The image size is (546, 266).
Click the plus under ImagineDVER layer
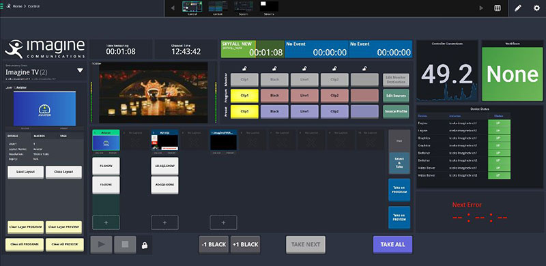click(x=224, y=222)
